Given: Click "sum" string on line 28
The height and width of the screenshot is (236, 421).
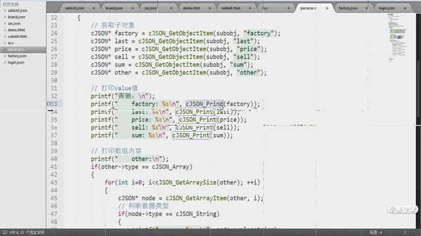Looking at the screenshot, I should tap(238, 65).
